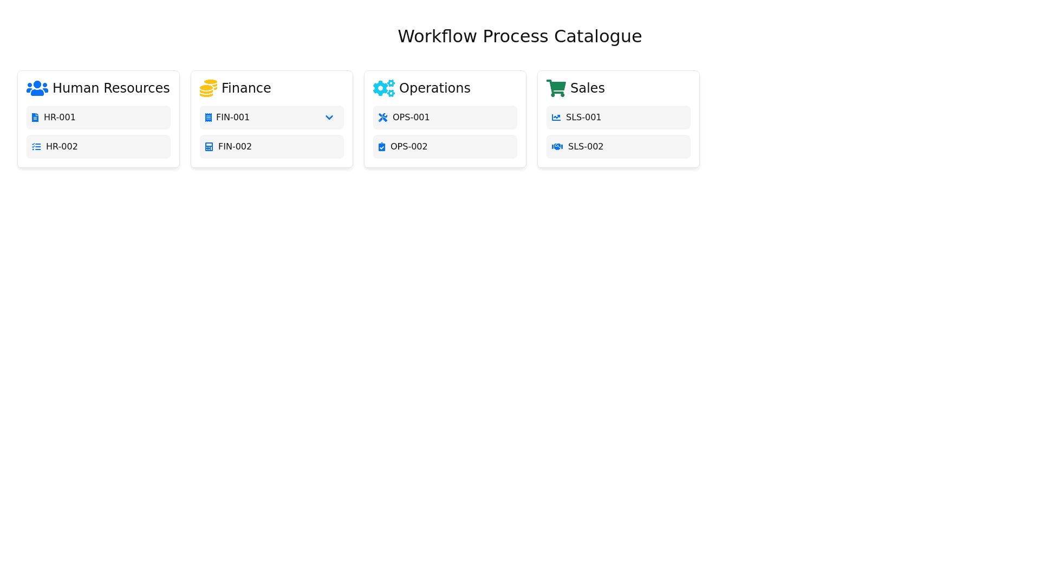1040x585 pixels.
Task: Click the Human Resources people group icon
Action: tap(37, 88)
